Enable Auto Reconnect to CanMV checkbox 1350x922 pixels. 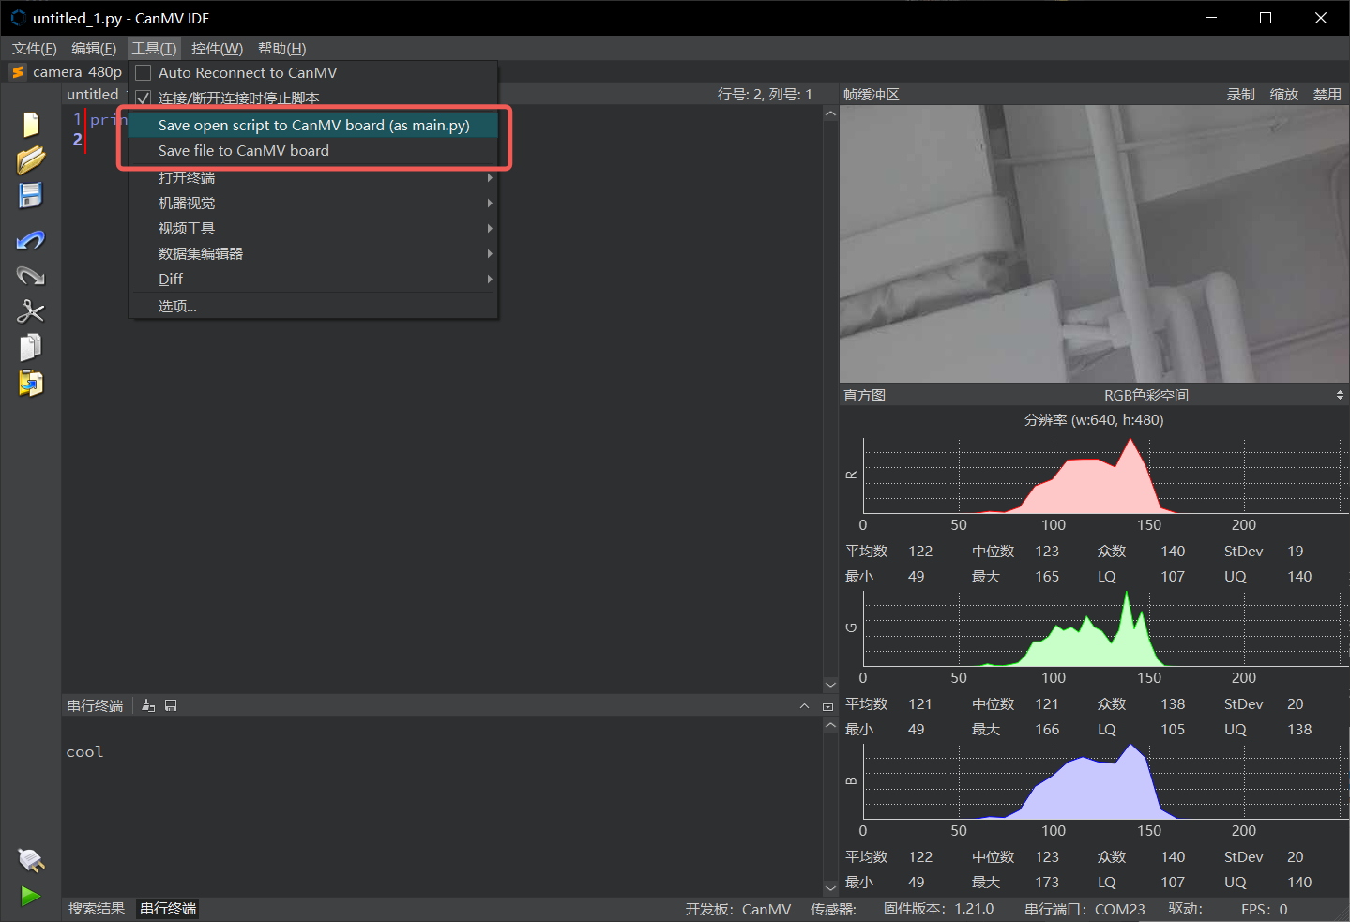[x=144, y=73]
